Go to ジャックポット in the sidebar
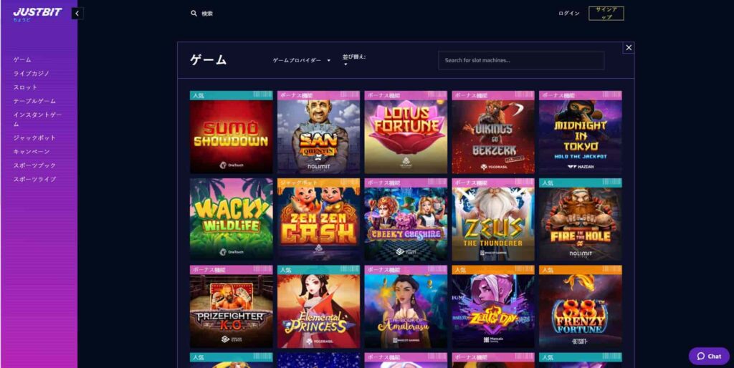734x368 pixels. tap(34, 138)
